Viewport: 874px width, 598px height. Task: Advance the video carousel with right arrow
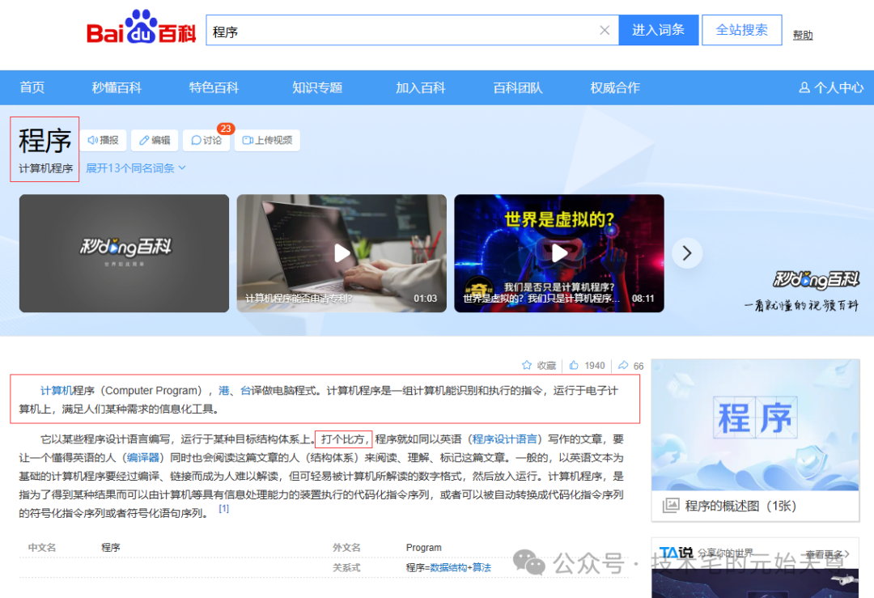tap(687, 253)
